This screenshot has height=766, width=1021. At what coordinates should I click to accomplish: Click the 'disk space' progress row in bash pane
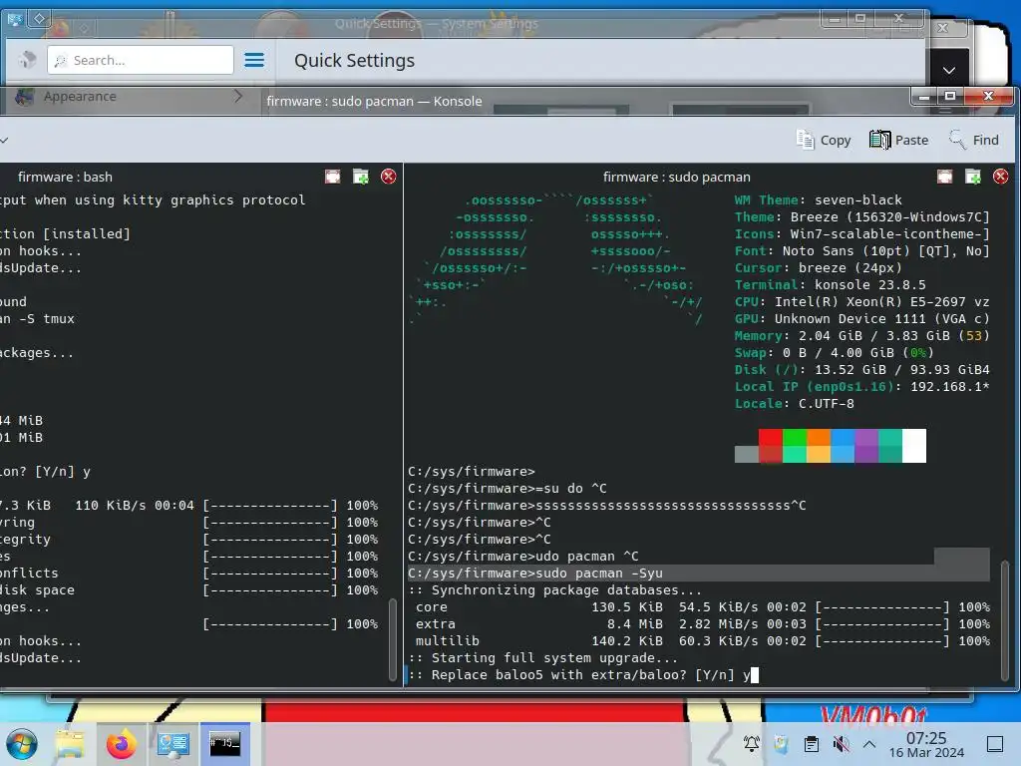(188, 590)
